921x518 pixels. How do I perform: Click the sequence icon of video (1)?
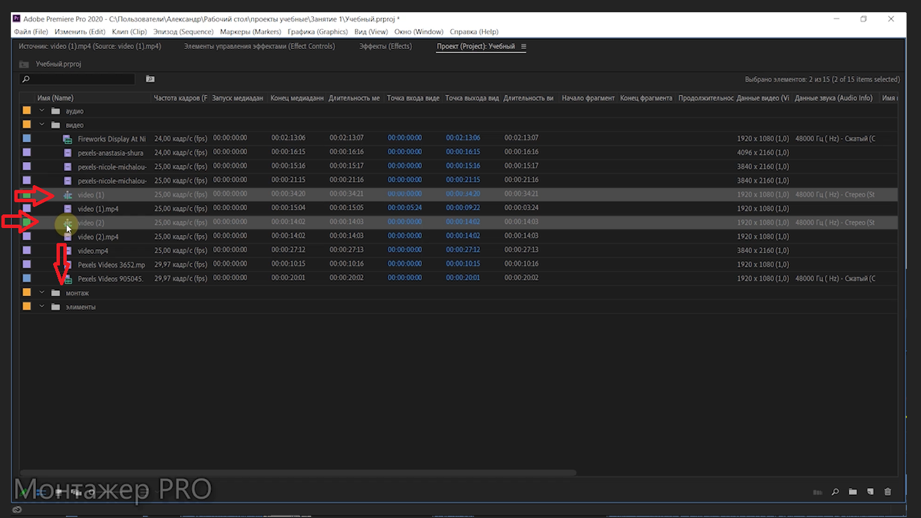(x=68, y=195)
